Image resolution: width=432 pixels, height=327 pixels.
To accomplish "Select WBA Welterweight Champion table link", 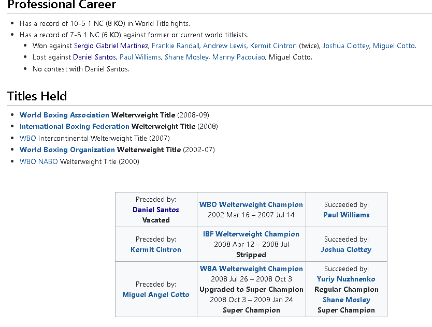I will 251,269.
